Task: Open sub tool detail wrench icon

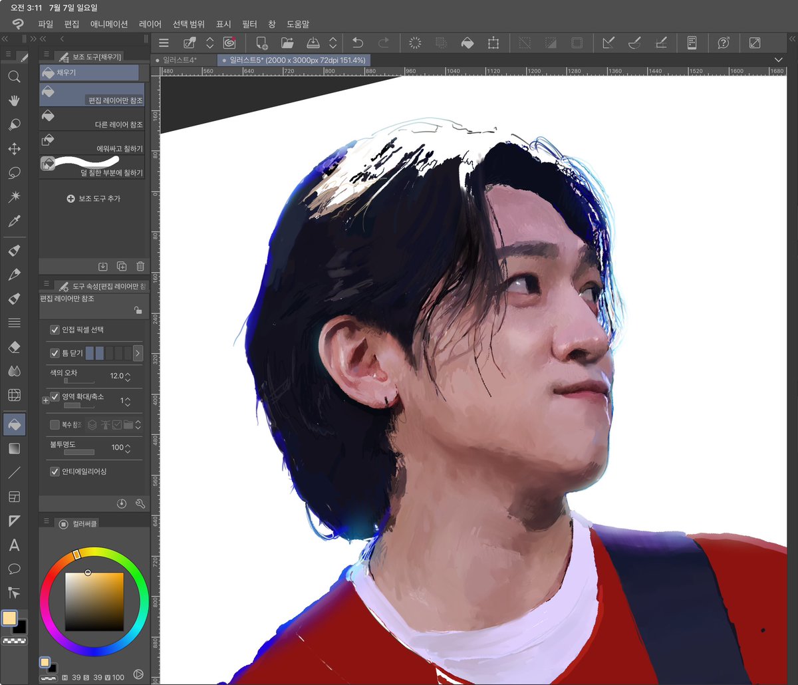Action: click(x=140, y=503)
